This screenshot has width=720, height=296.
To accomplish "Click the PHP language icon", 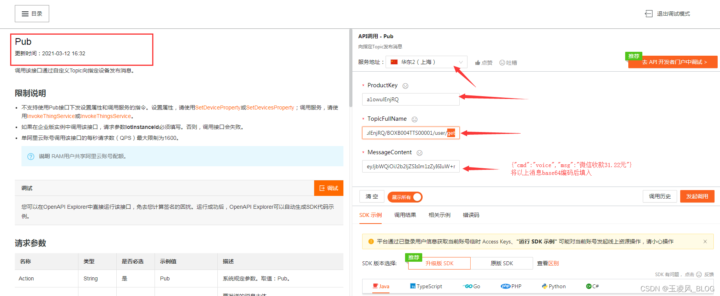I will tap(506, 286).
